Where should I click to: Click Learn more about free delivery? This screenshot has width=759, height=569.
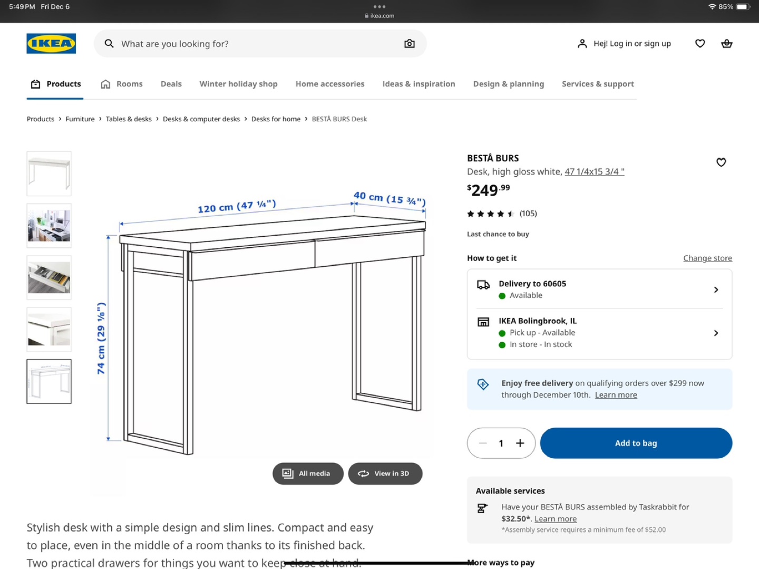coord(616,395)
